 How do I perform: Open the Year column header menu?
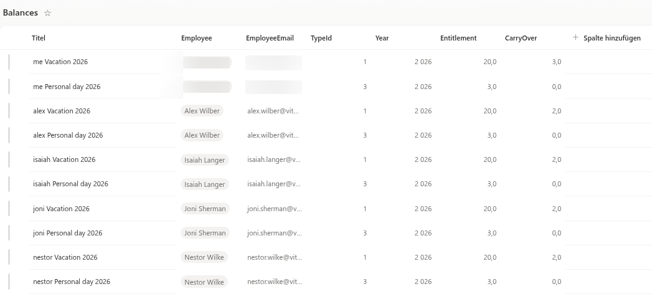point(382,38)
